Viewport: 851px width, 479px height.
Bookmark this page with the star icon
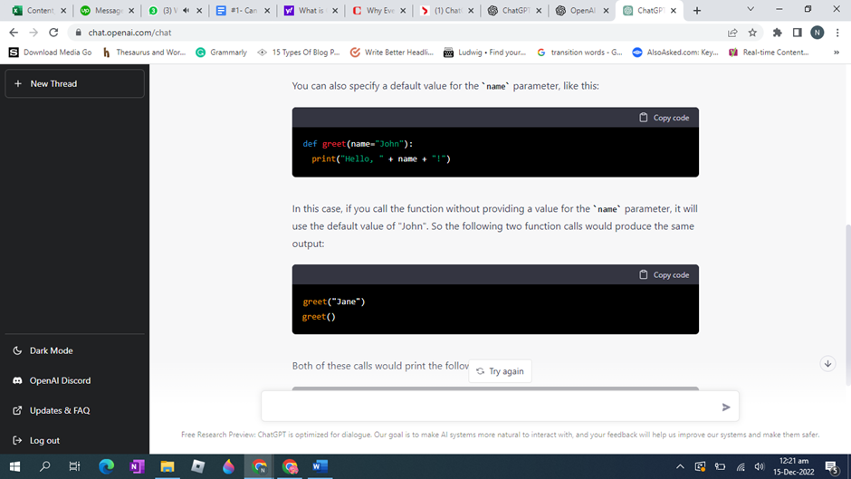(x=752, y=33)
